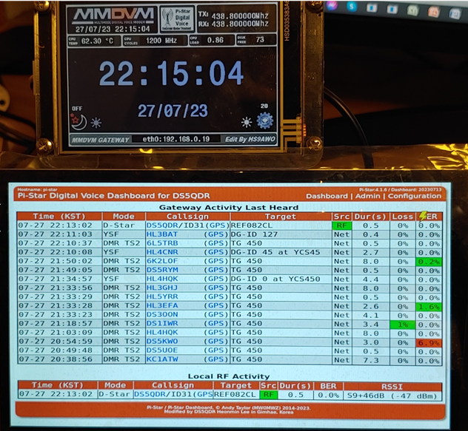Open callsign 6K2LOF link
This screenshot has width=468, height=431.
click(162, 261)
